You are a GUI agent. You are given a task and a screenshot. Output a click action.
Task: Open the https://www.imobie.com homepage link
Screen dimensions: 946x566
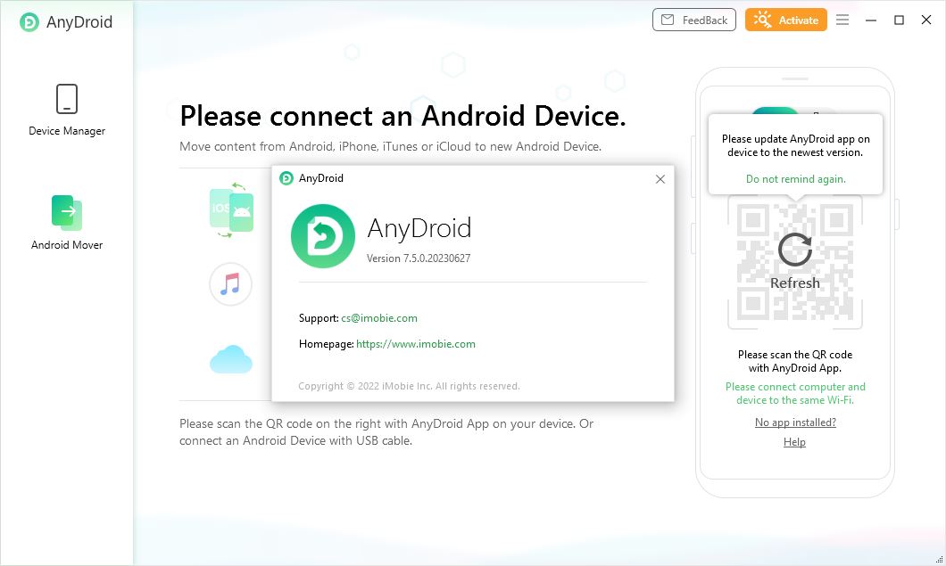click(416, 343)
